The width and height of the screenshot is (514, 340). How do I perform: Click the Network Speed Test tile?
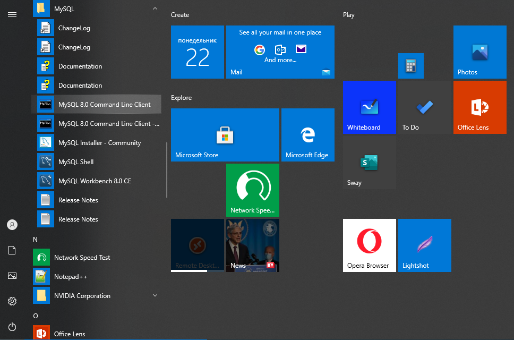(x=252, y=190)
